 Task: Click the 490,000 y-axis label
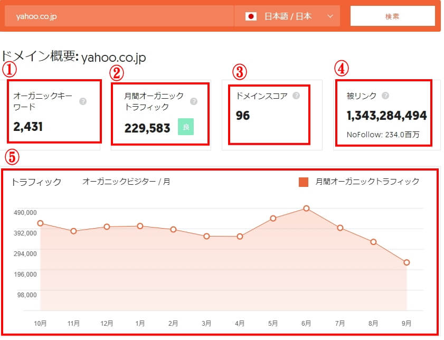[25, 213]
